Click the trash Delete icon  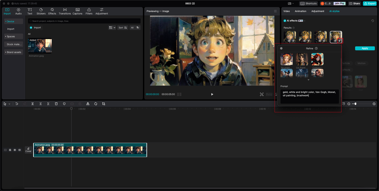56,104
